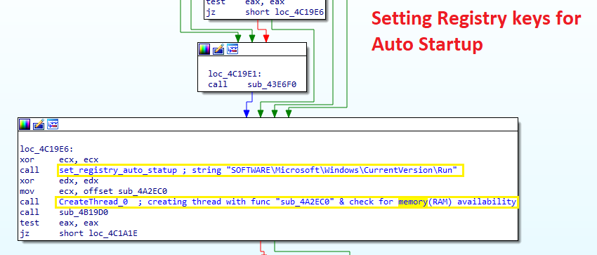Click the loc_4C19E6 node title bar

[268, 124]
